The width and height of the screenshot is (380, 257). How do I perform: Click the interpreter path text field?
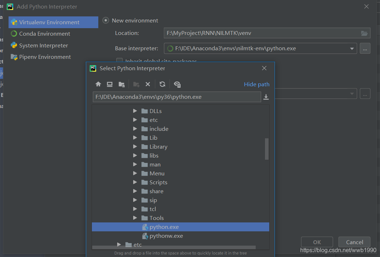(x=177, y=97)
